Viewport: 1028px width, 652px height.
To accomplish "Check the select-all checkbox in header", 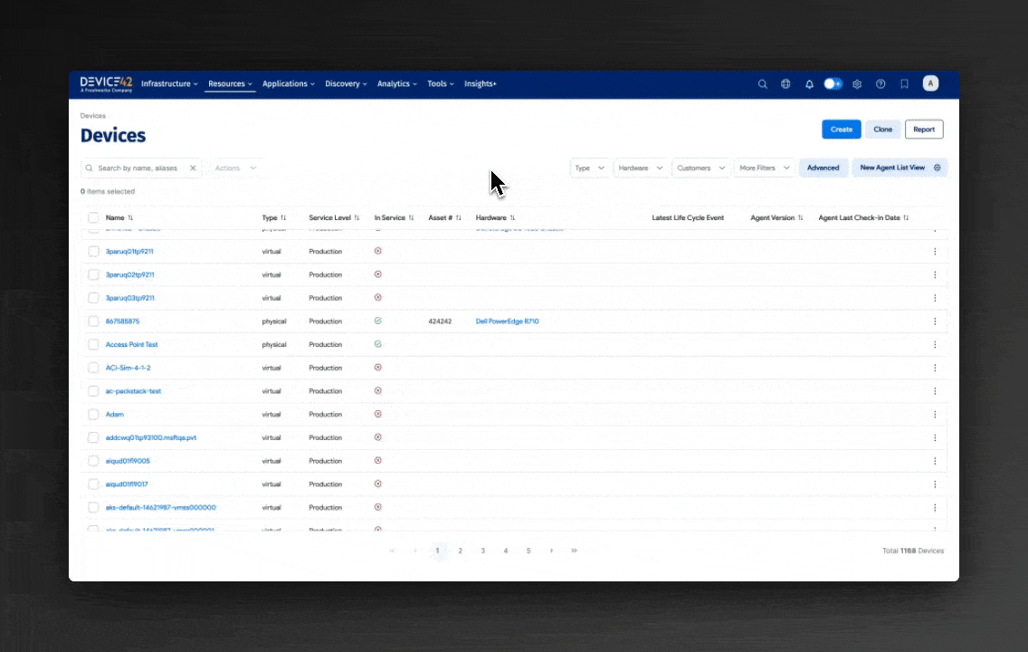I will point(93,218).
